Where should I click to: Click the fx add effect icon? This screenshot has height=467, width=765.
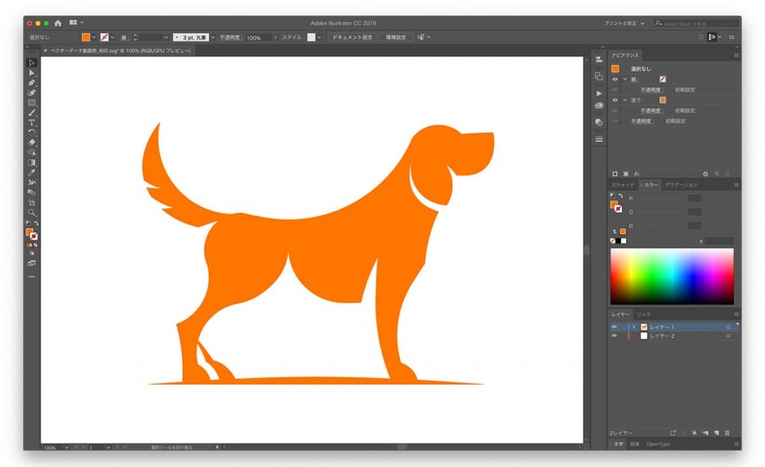click(x=637, y=173)
